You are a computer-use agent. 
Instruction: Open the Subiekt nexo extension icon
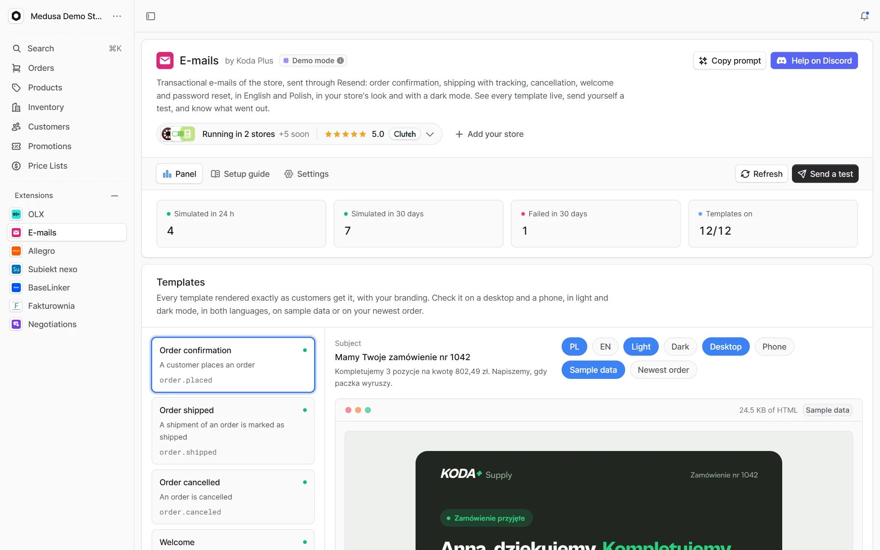click(16, 269)
